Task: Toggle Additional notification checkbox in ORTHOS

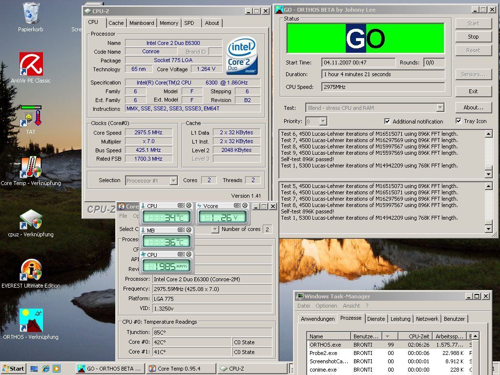Action: pyautogui.click(x=387, y=121)
